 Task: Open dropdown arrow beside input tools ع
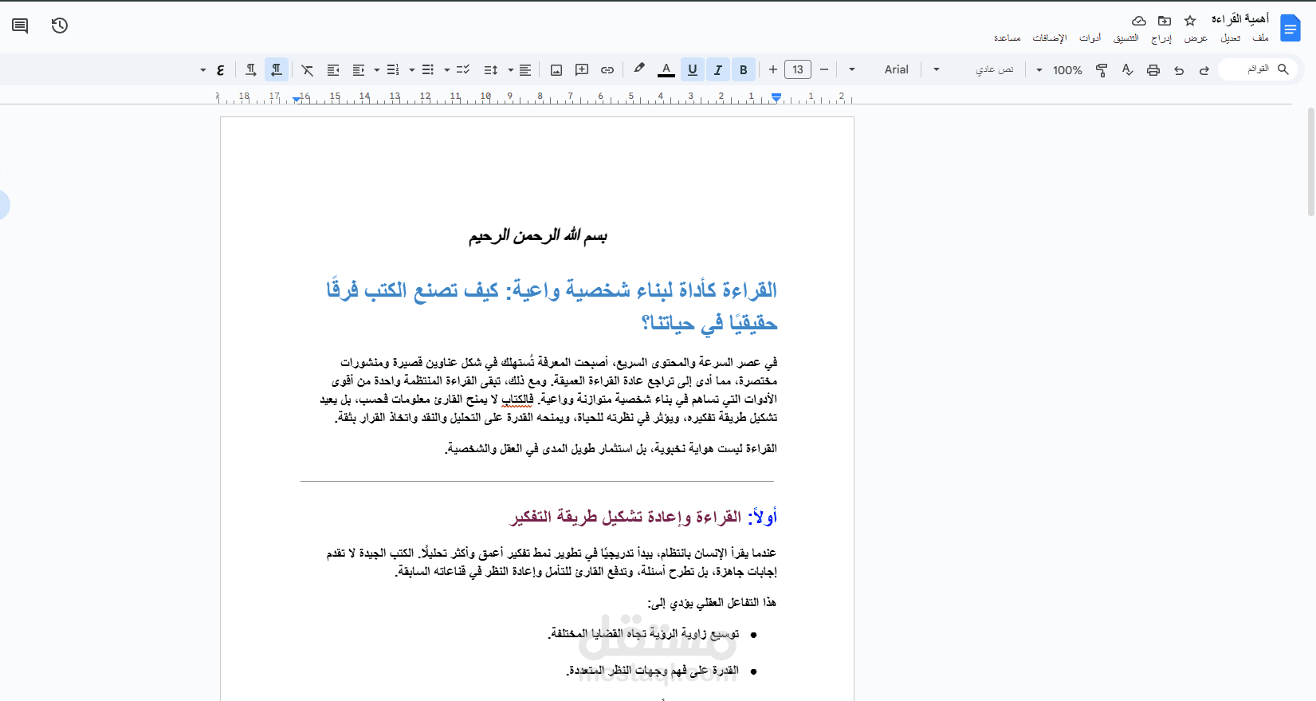(x=203, y=70)
